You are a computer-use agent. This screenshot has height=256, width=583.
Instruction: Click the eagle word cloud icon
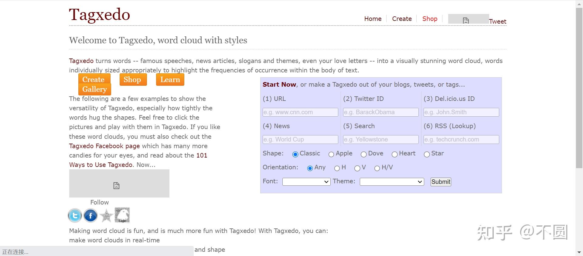tap(122, 215)
